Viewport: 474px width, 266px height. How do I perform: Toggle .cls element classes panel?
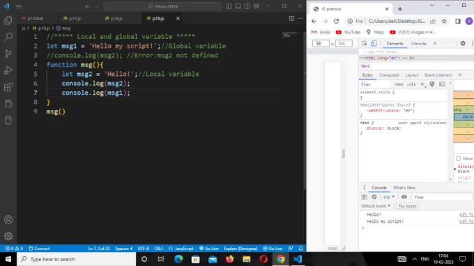[x=411, y=84]
